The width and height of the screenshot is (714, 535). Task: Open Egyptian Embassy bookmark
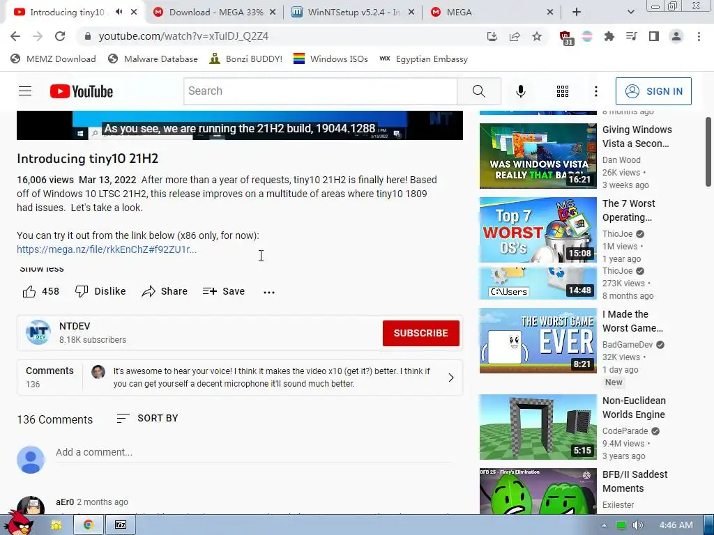[x=424, y=59]
